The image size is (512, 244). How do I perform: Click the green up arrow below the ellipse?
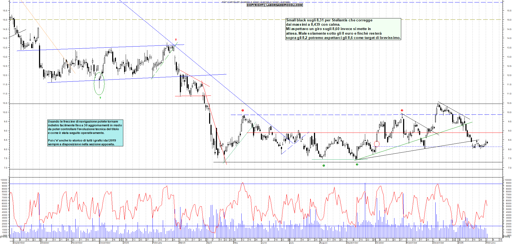click(100, 98)
